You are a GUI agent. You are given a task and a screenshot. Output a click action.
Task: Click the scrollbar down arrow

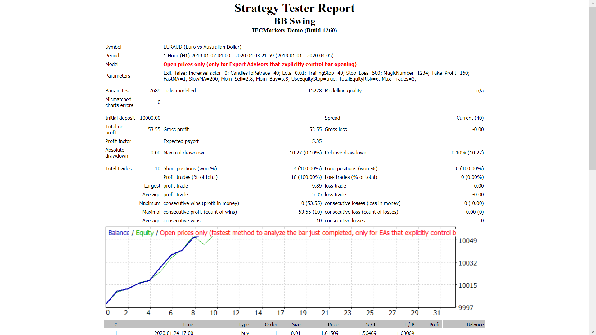593,332
